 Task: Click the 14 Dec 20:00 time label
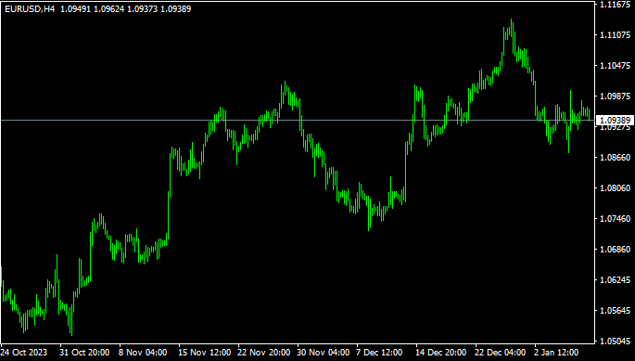click(x=440, y=352)
